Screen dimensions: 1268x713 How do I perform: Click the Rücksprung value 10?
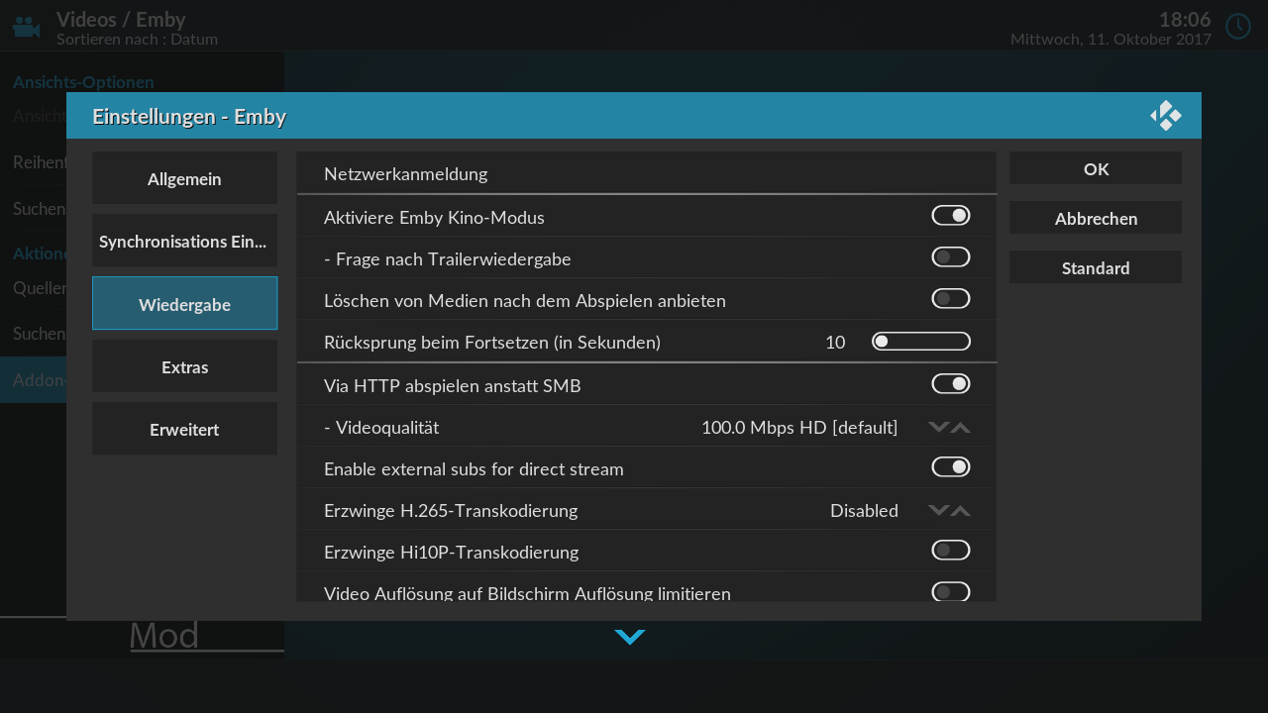pos(835,343)
